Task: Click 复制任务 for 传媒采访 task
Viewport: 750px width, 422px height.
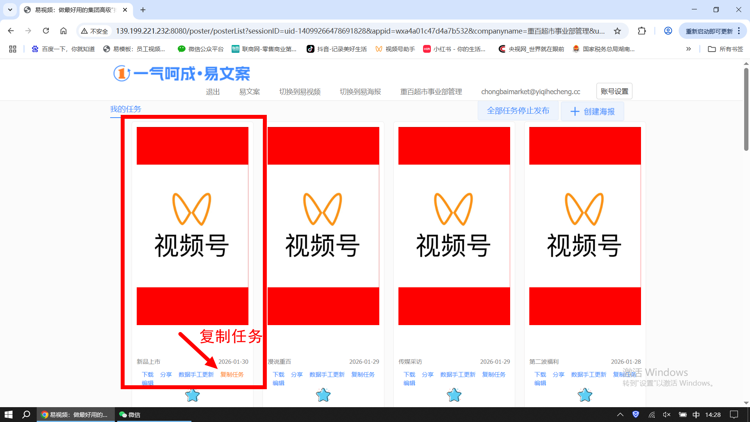Action: click(x=494, y=374)
